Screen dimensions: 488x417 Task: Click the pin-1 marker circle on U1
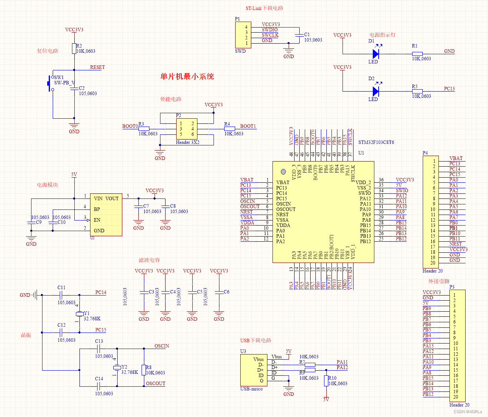coord(283,171)
